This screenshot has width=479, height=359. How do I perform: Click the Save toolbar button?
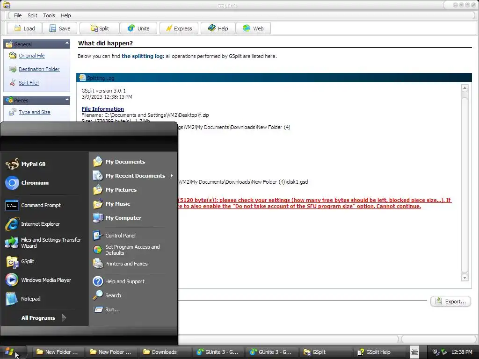pyautogui.click(x=60, y=29)
